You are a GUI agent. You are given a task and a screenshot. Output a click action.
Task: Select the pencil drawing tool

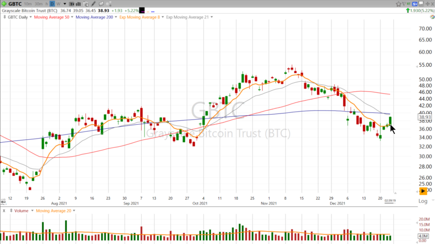tap(93, 4)
